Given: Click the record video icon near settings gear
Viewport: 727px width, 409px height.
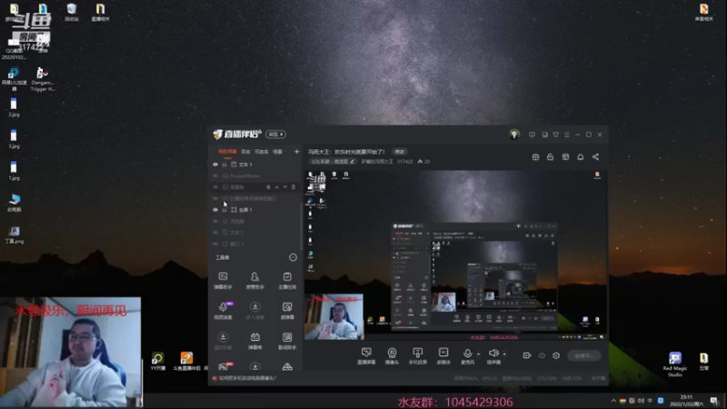Looking at the screenshot, I should pyautogui.click(x=527, y=355).
